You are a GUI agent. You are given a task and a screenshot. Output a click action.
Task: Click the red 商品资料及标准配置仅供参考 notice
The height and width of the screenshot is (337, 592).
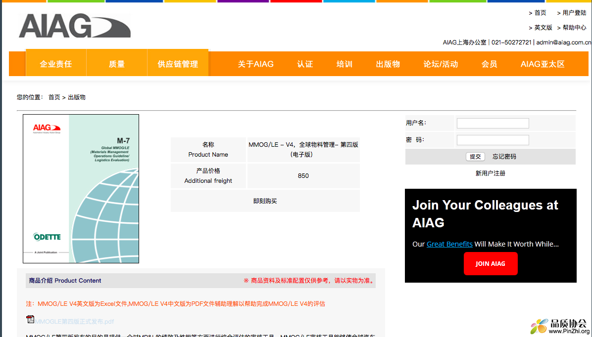click(x=309, y=281)
